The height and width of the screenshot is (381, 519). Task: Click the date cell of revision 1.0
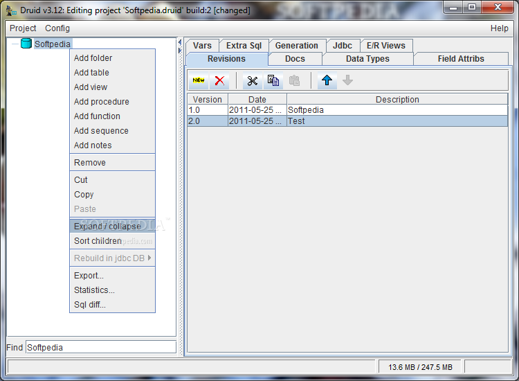(257, 110)
